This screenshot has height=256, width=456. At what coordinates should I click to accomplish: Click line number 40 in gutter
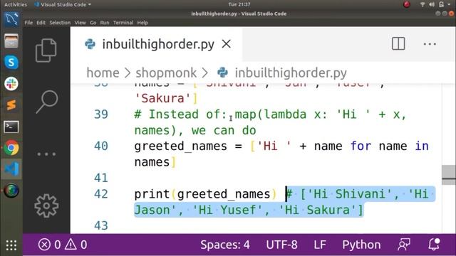(x=101, y=146)
